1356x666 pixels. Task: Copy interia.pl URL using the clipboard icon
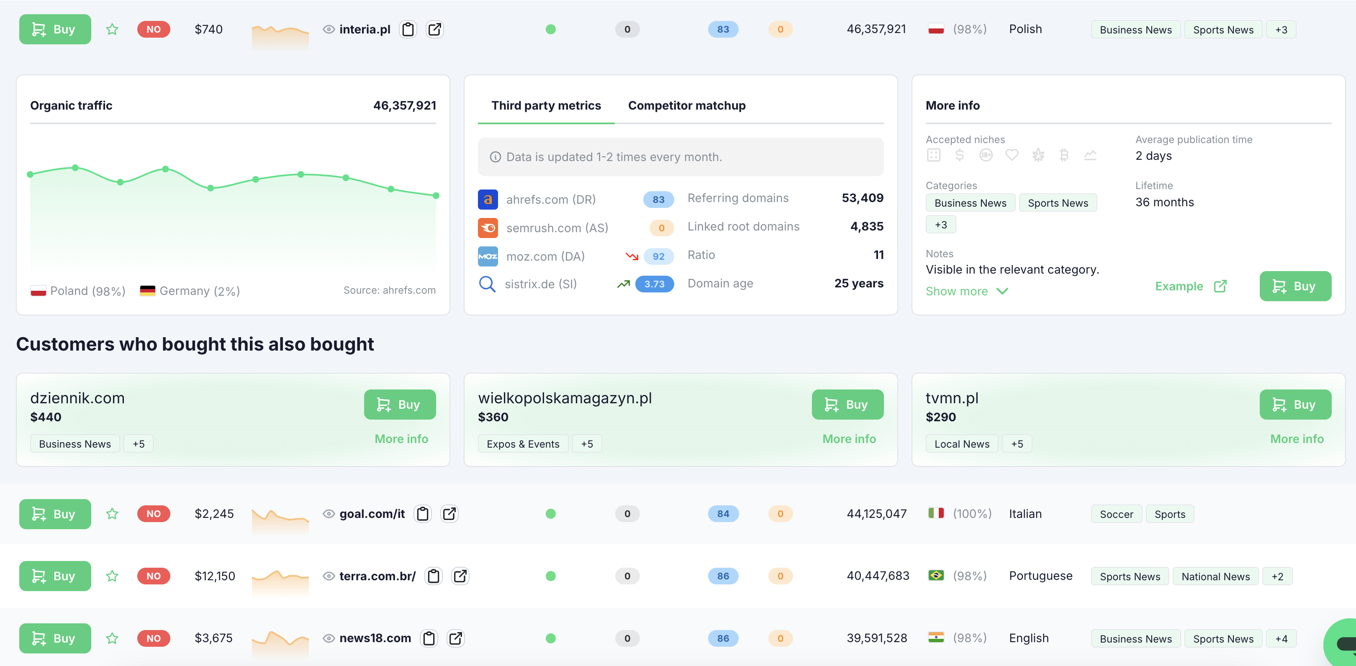tap(408, 29)
